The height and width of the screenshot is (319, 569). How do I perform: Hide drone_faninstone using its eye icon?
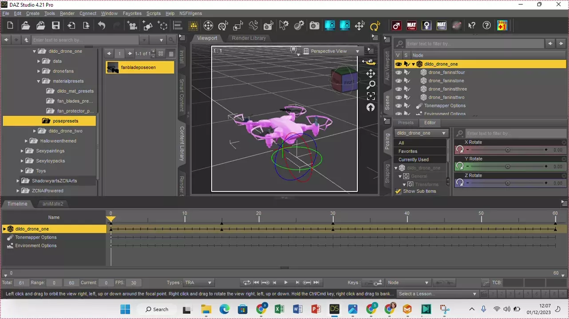[x=398, y=81]
